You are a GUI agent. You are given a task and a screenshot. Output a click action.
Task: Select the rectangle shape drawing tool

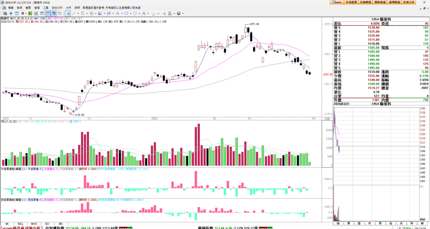click(126, 13)
